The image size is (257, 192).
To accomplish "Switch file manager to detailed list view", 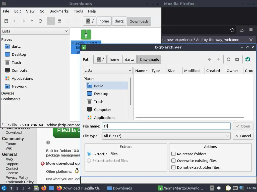I will point(77,21).
